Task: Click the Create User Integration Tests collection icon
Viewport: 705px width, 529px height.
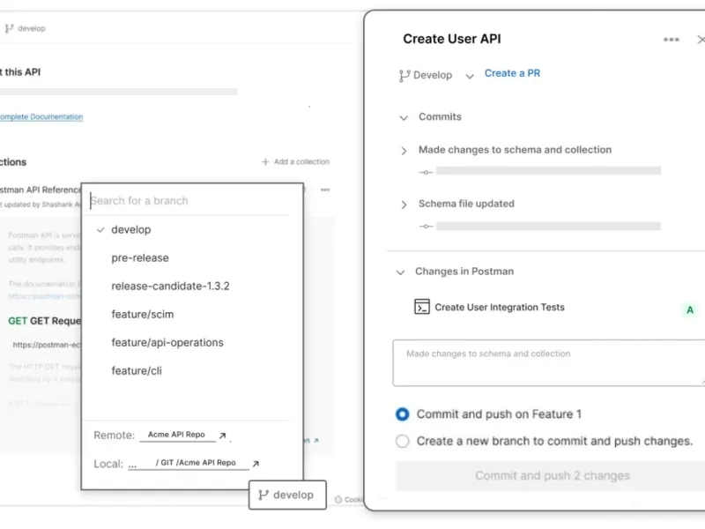Action: tap(422, 307)
